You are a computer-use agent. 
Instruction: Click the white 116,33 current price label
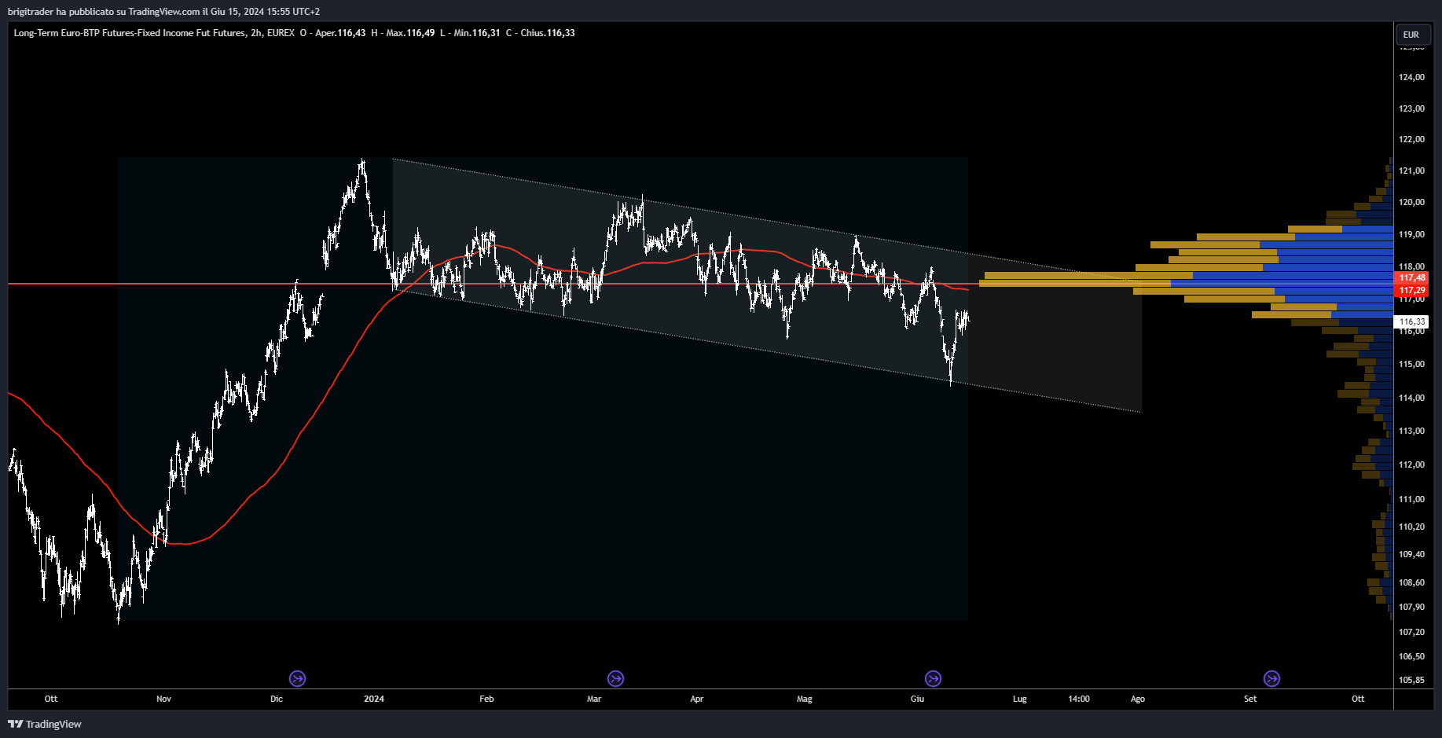[x=1411, y=321]
